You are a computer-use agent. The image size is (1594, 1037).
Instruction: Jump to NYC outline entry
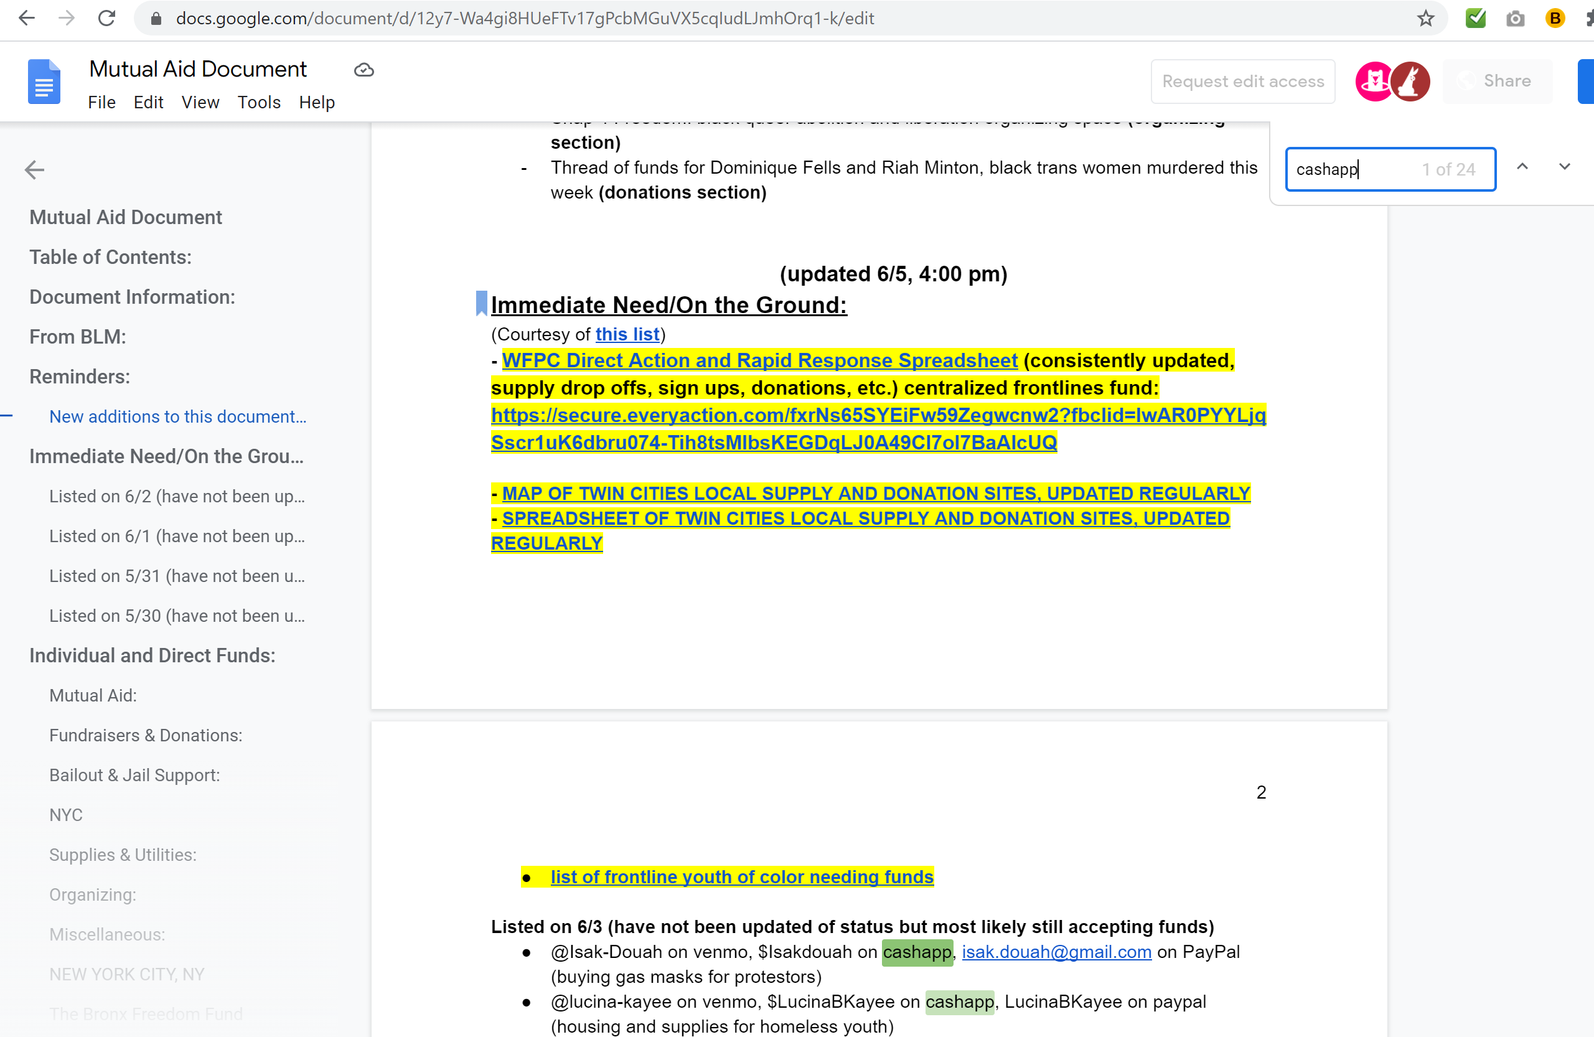tap(65, 815)
